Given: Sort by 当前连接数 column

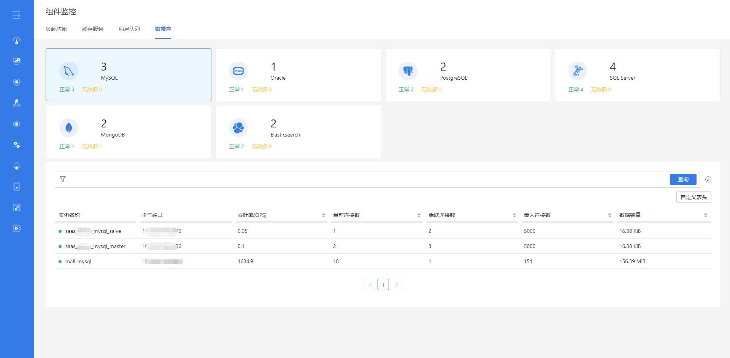Looking at the screenshot, I should (419, 215).
